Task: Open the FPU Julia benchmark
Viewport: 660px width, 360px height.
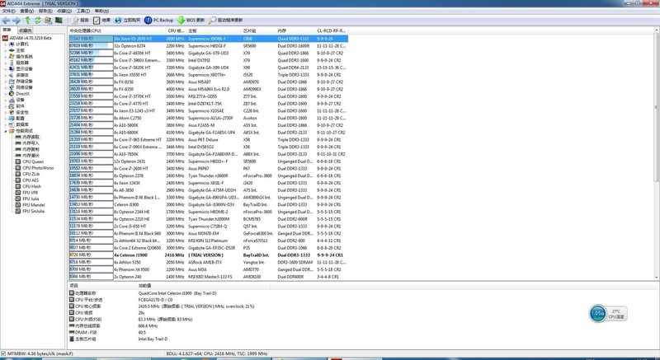Action: click(x=27, y=199)
